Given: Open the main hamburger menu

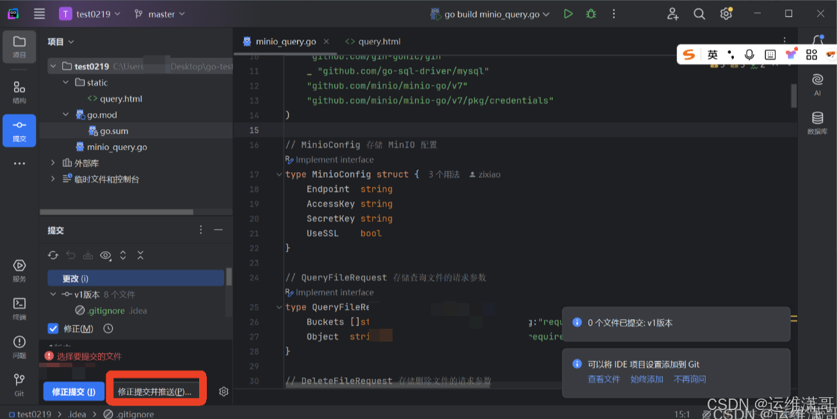Looking at the screenshot, I should coord(39,13).
